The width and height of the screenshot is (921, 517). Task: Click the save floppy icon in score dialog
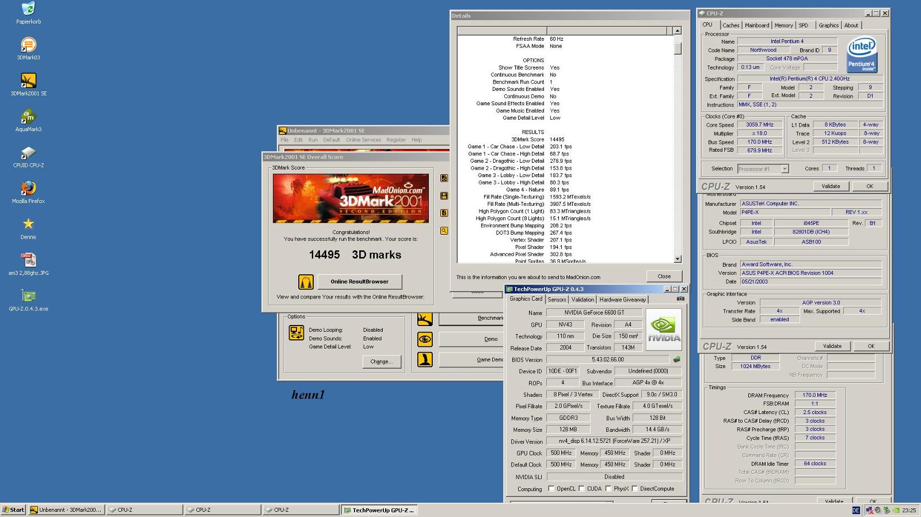444,196
